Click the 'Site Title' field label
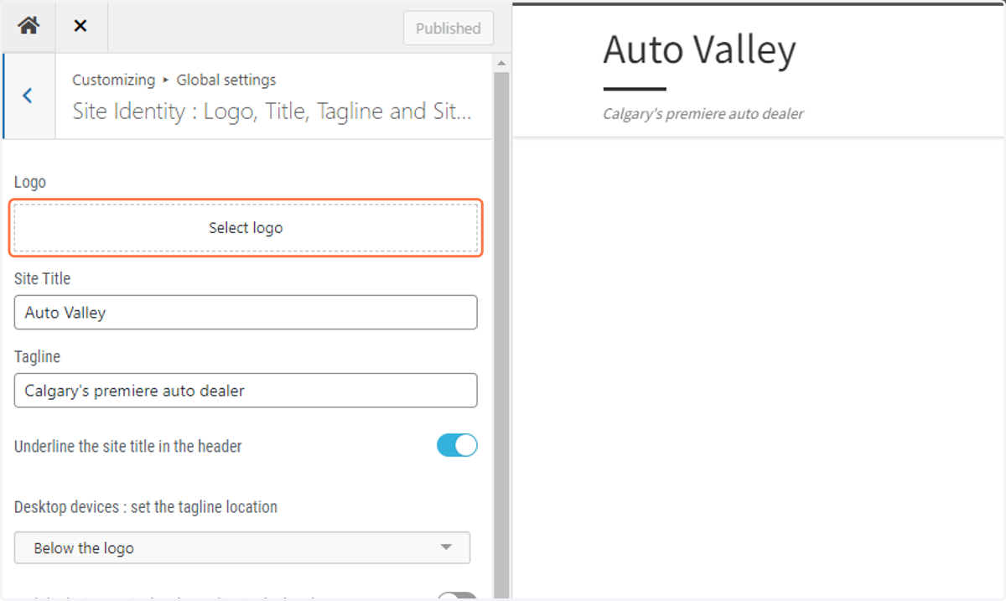This screenshot has width=1006, height=601. click(x=43, y=278)
